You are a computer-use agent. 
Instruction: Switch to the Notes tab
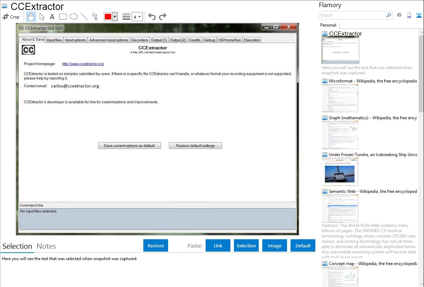46,246
